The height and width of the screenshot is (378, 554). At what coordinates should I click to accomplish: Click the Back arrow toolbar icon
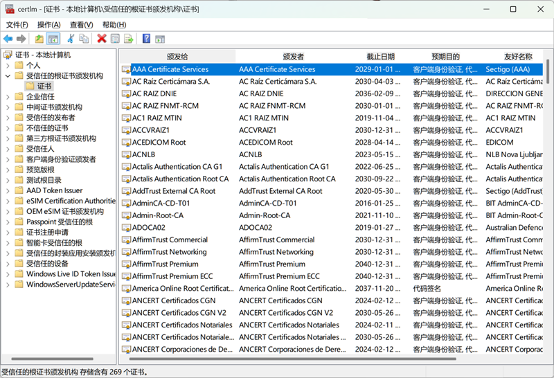(8, 39)
